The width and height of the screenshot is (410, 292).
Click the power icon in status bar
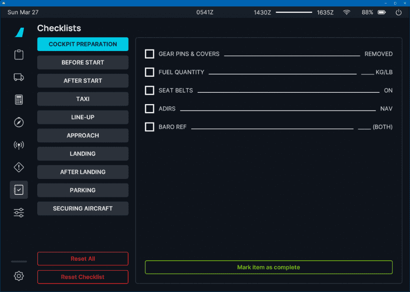[x=398, y=12]
